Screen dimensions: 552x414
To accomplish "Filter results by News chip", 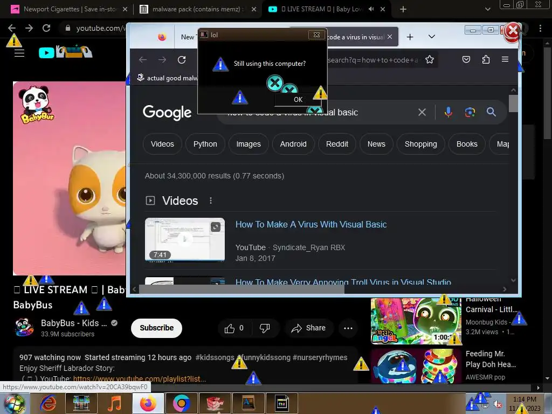I will pyautogui.click(x=376, y=144).
